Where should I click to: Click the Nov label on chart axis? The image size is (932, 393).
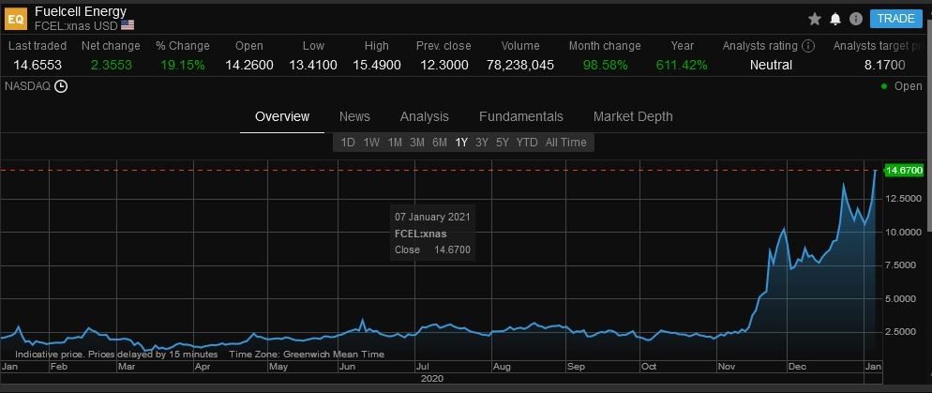(727, 367)
